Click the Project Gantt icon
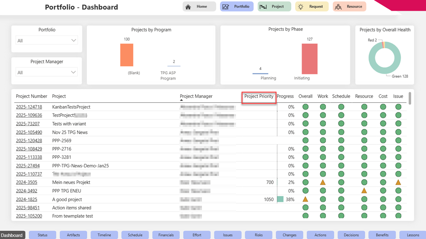 click(x=263, y=7)
